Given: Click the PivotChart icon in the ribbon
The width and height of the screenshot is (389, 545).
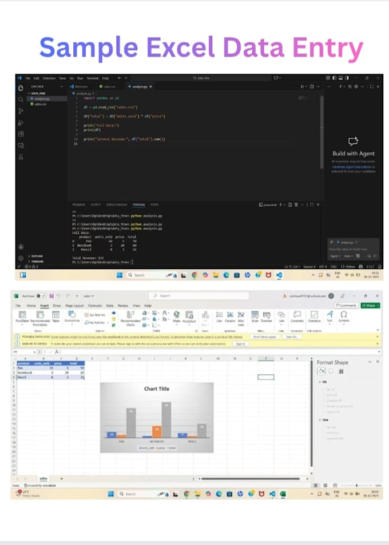Looking at the screenshot, I should [189, 317].
